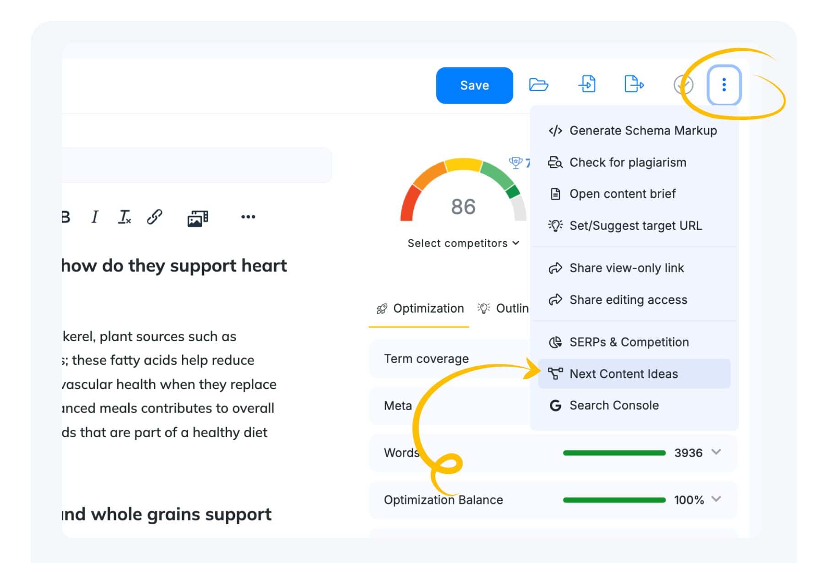The width and height of the screenshot is (824, 563).
Task: Click the title input field
Action: pyautogui.click(x=197, y=165)
